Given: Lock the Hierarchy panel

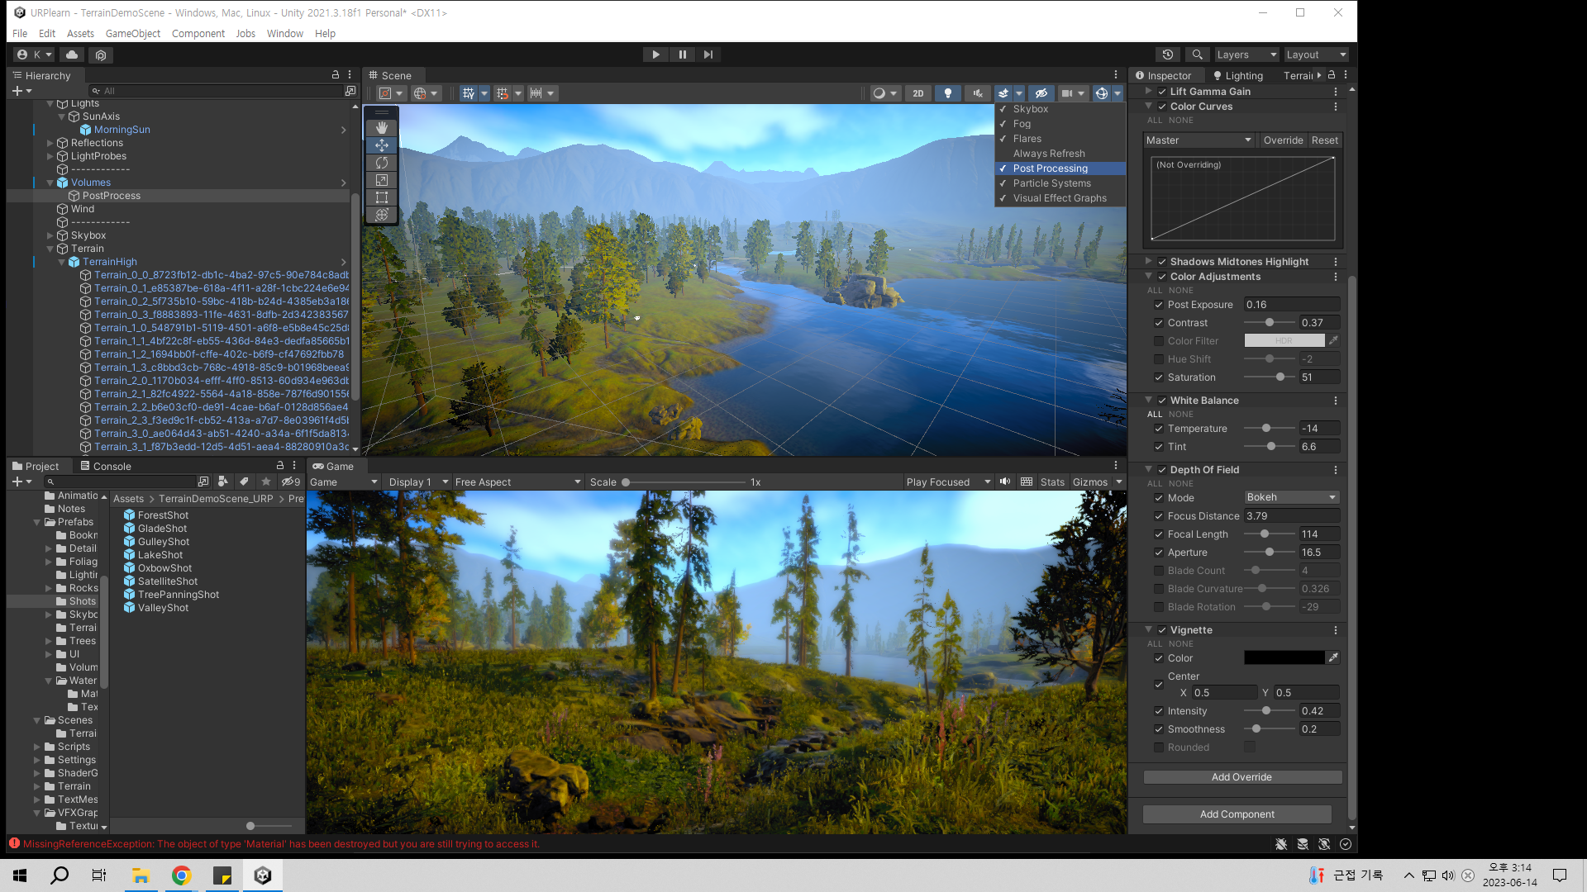Looking at the screenshot, I should pyautogui.click(x=336, y=74).
